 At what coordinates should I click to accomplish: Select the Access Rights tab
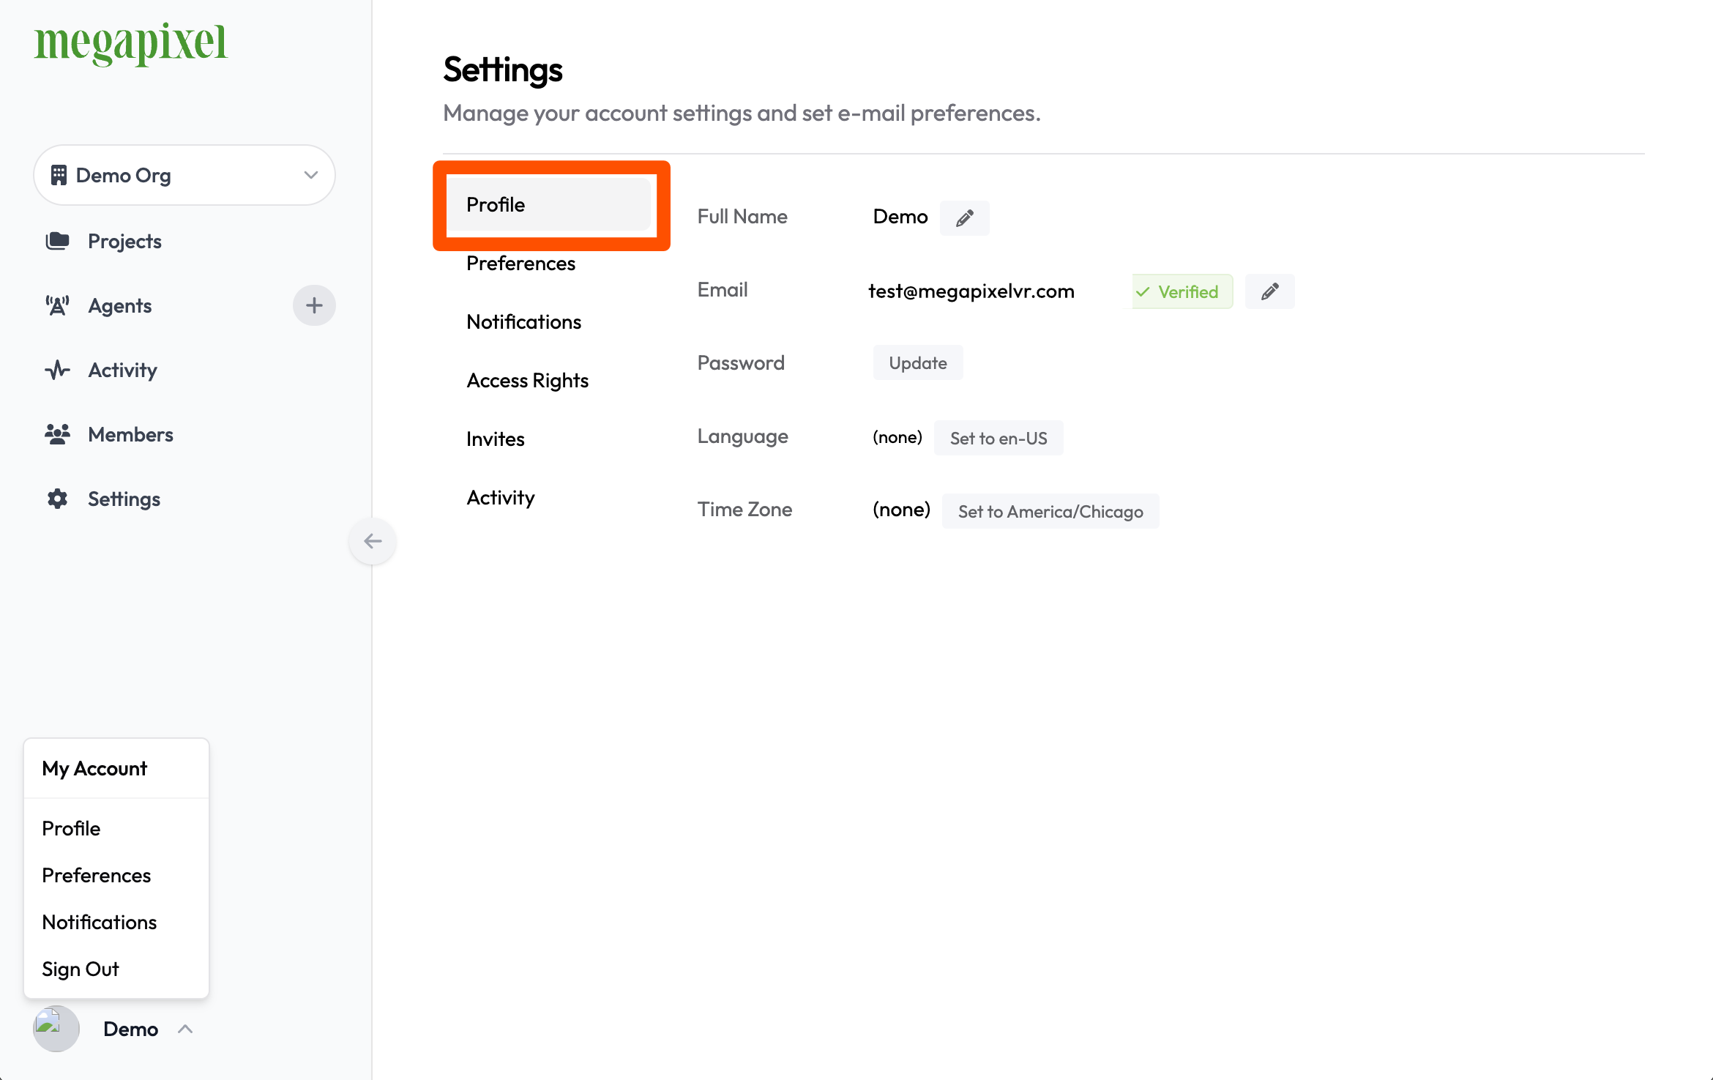pos(528,379)
